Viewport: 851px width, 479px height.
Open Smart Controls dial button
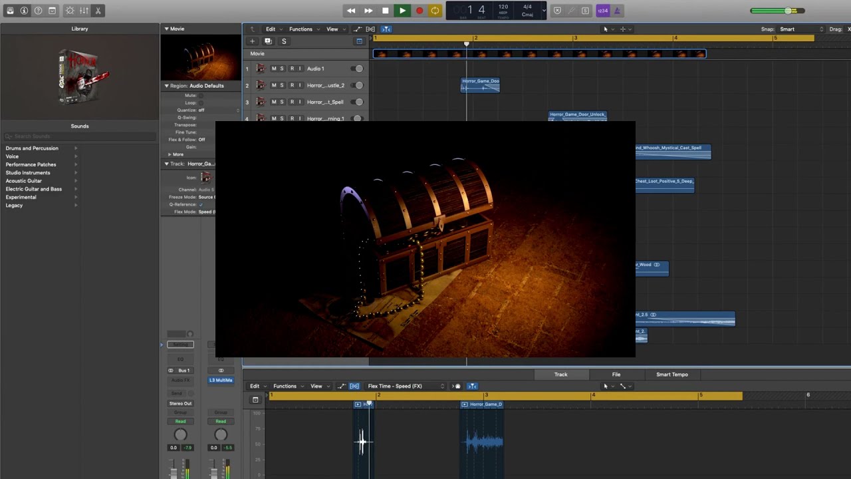tap(70, 11)
